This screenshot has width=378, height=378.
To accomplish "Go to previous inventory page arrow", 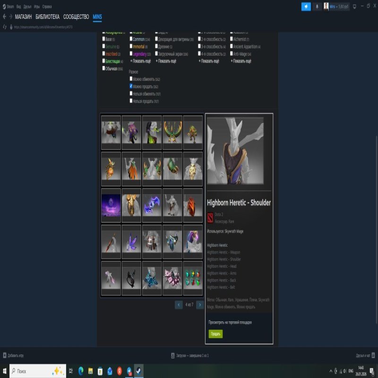I will [179, 305].
